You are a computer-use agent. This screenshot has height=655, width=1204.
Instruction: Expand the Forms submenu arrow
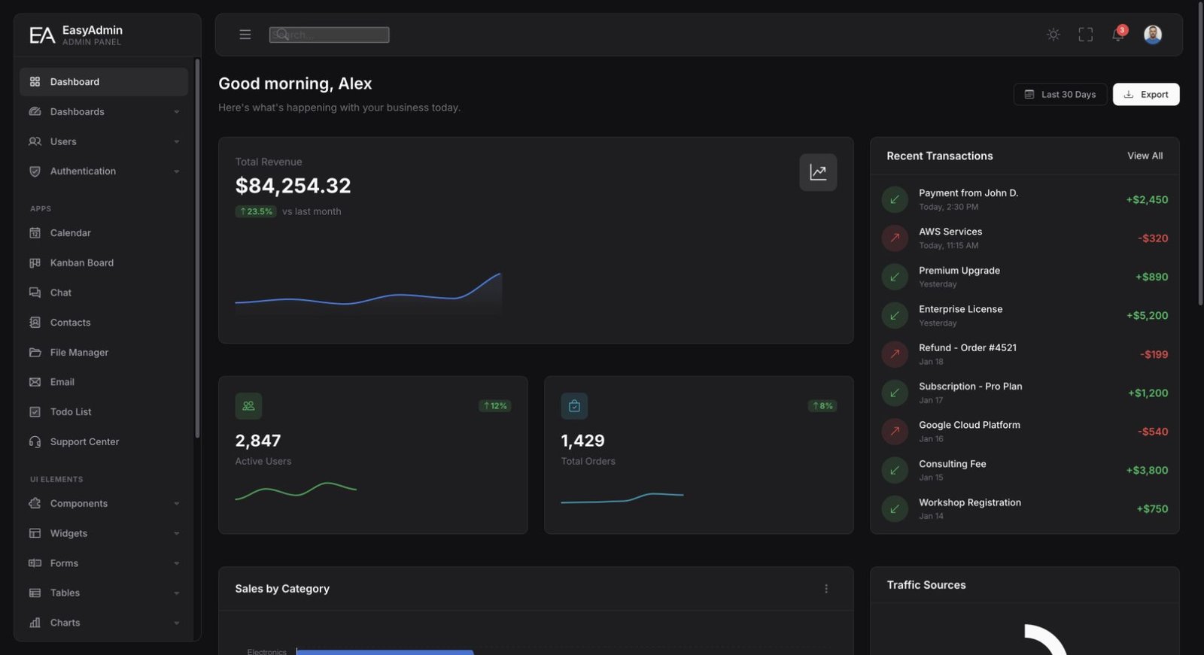[177, 563]
